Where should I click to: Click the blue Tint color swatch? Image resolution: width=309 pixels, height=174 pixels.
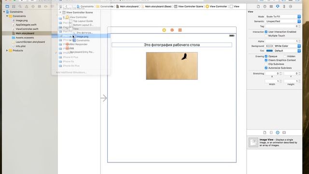point(269,51)
